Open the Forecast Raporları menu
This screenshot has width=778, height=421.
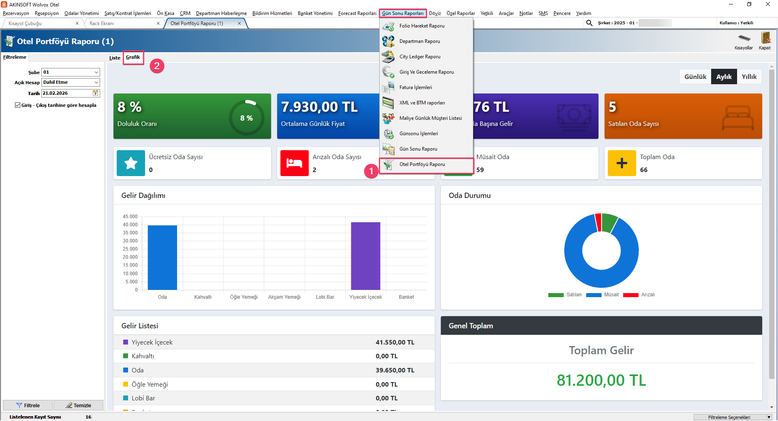click(x=357, y=13)
